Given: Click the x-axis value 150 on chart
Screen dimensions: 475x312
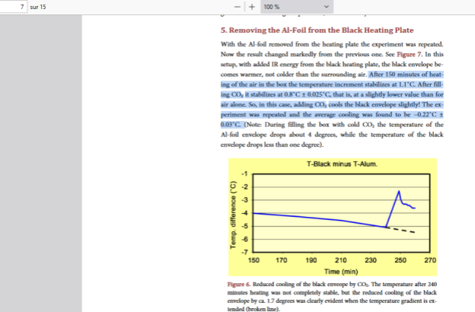Looking at the screenshot, I should point(253,260).
